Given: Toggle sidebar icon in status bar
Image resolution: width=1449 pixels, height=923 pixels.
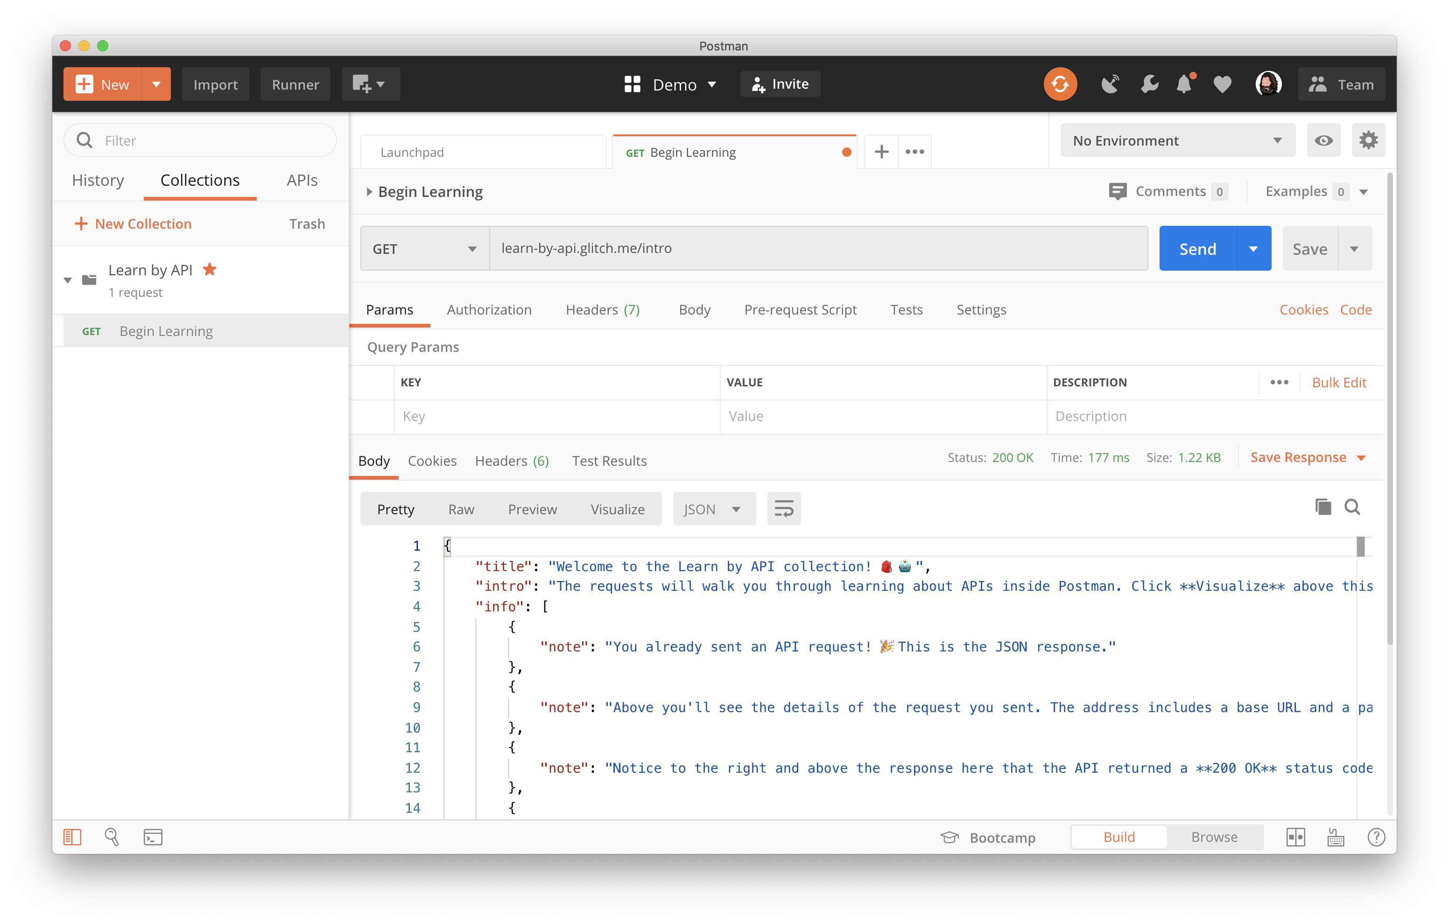Looking at the screenshot, I should (x=72, y=836).
